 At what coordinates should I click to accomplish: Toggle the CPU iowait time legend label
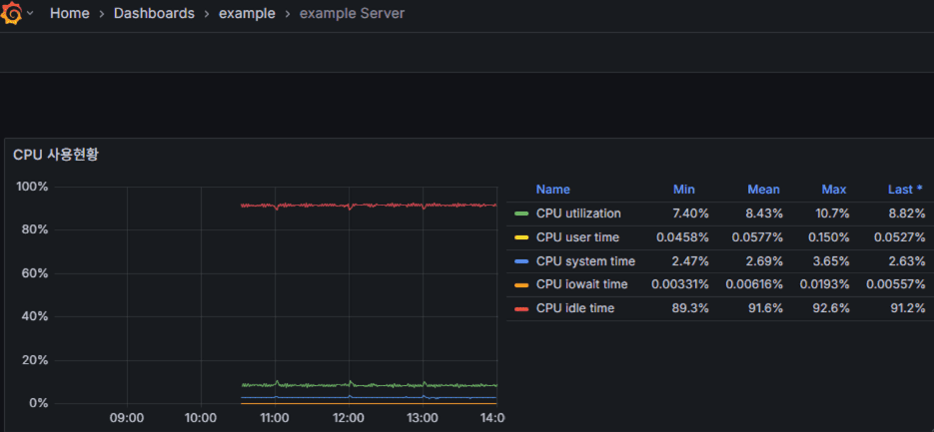pyautogui.click(x=581, y=284)
